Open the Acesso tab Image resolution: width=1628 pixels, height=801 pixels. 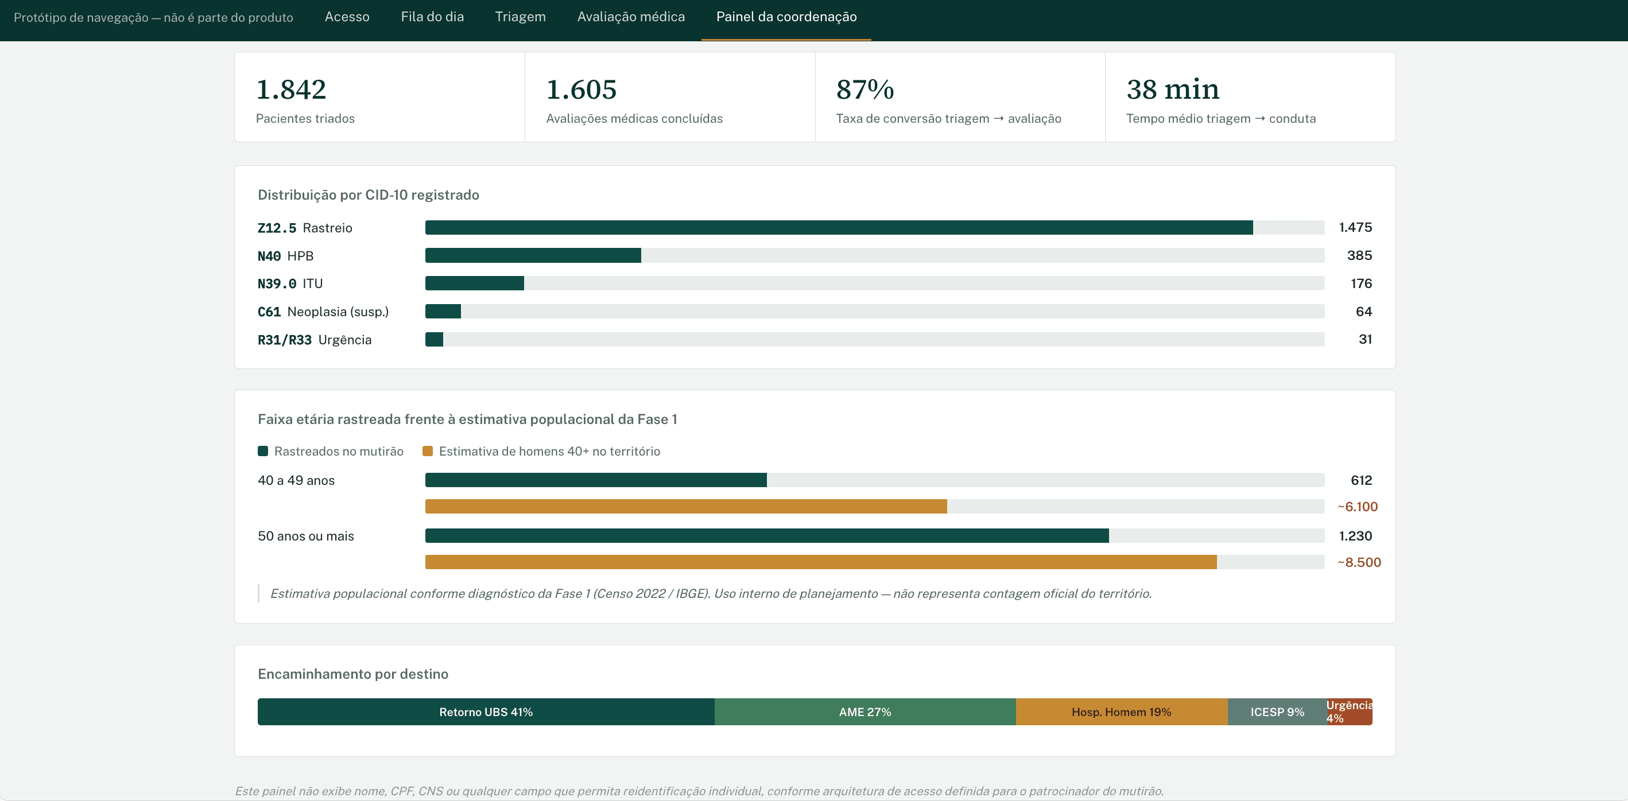pyautogui.click(x=347, y=17)
